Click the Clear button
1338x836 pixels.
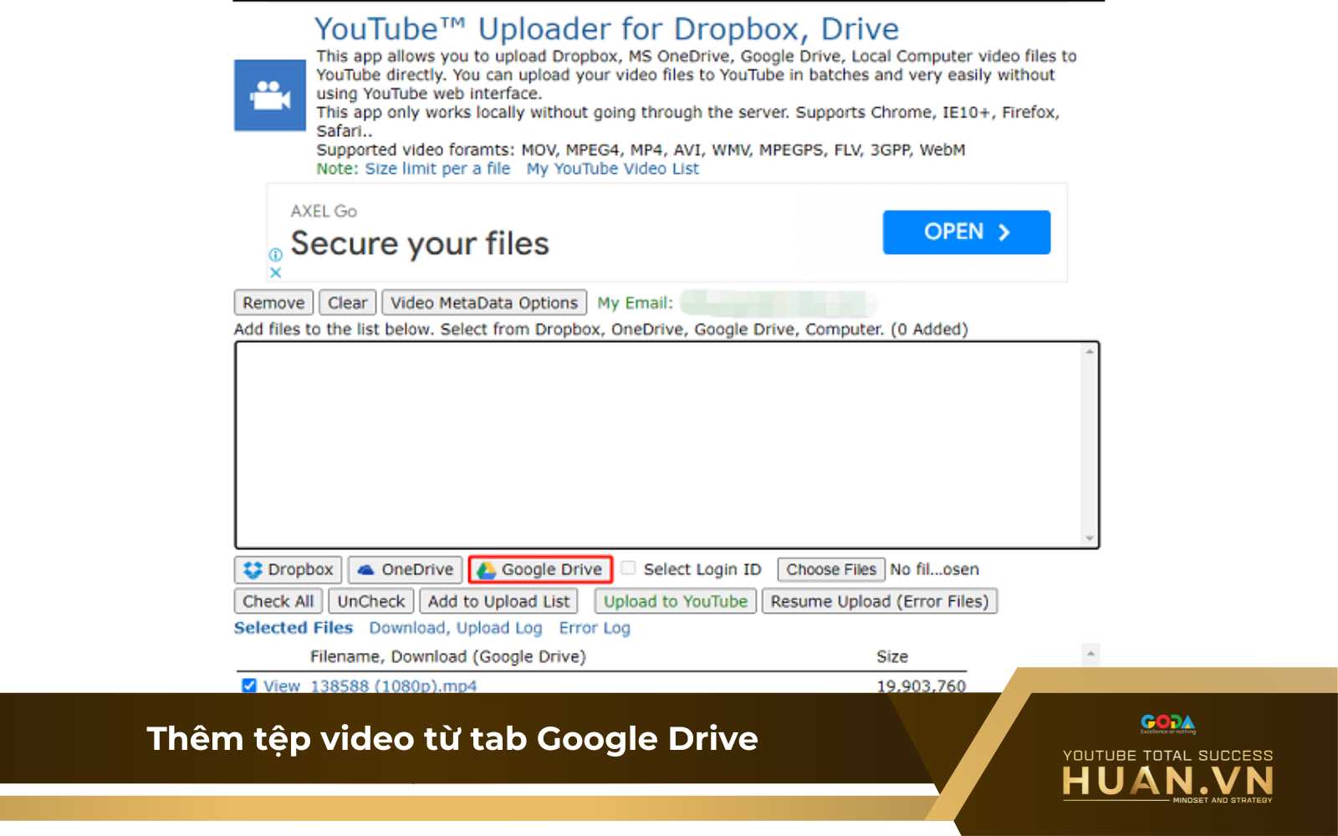click(x=347, y=303)
